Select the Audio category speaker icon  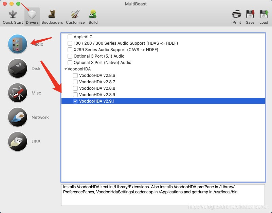18,44
